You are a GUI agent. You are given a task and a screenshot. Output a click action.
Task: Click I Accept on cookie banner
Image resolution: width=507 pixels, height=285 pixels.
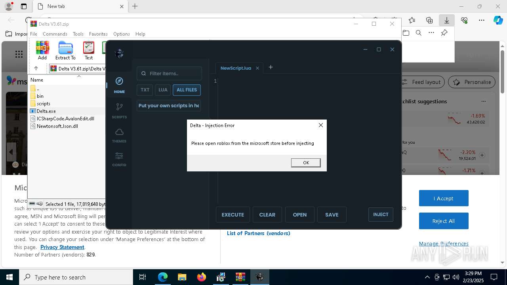tap(444, 198)
